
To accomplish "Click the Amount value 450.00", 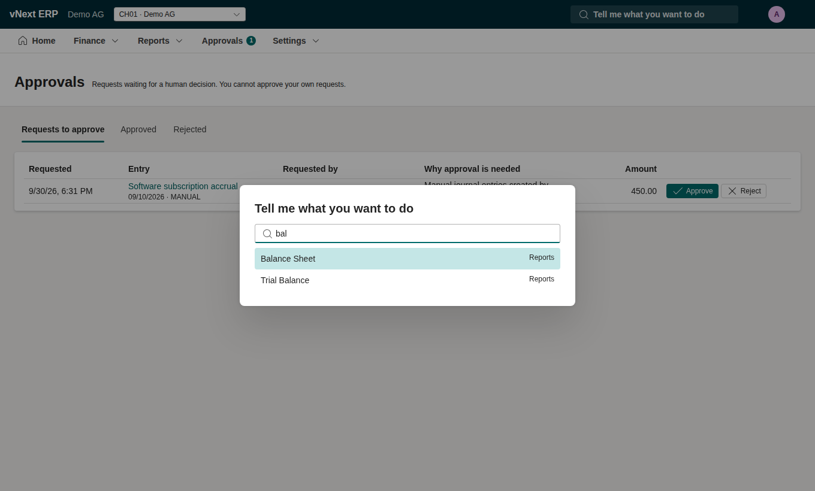I will 644,191.
